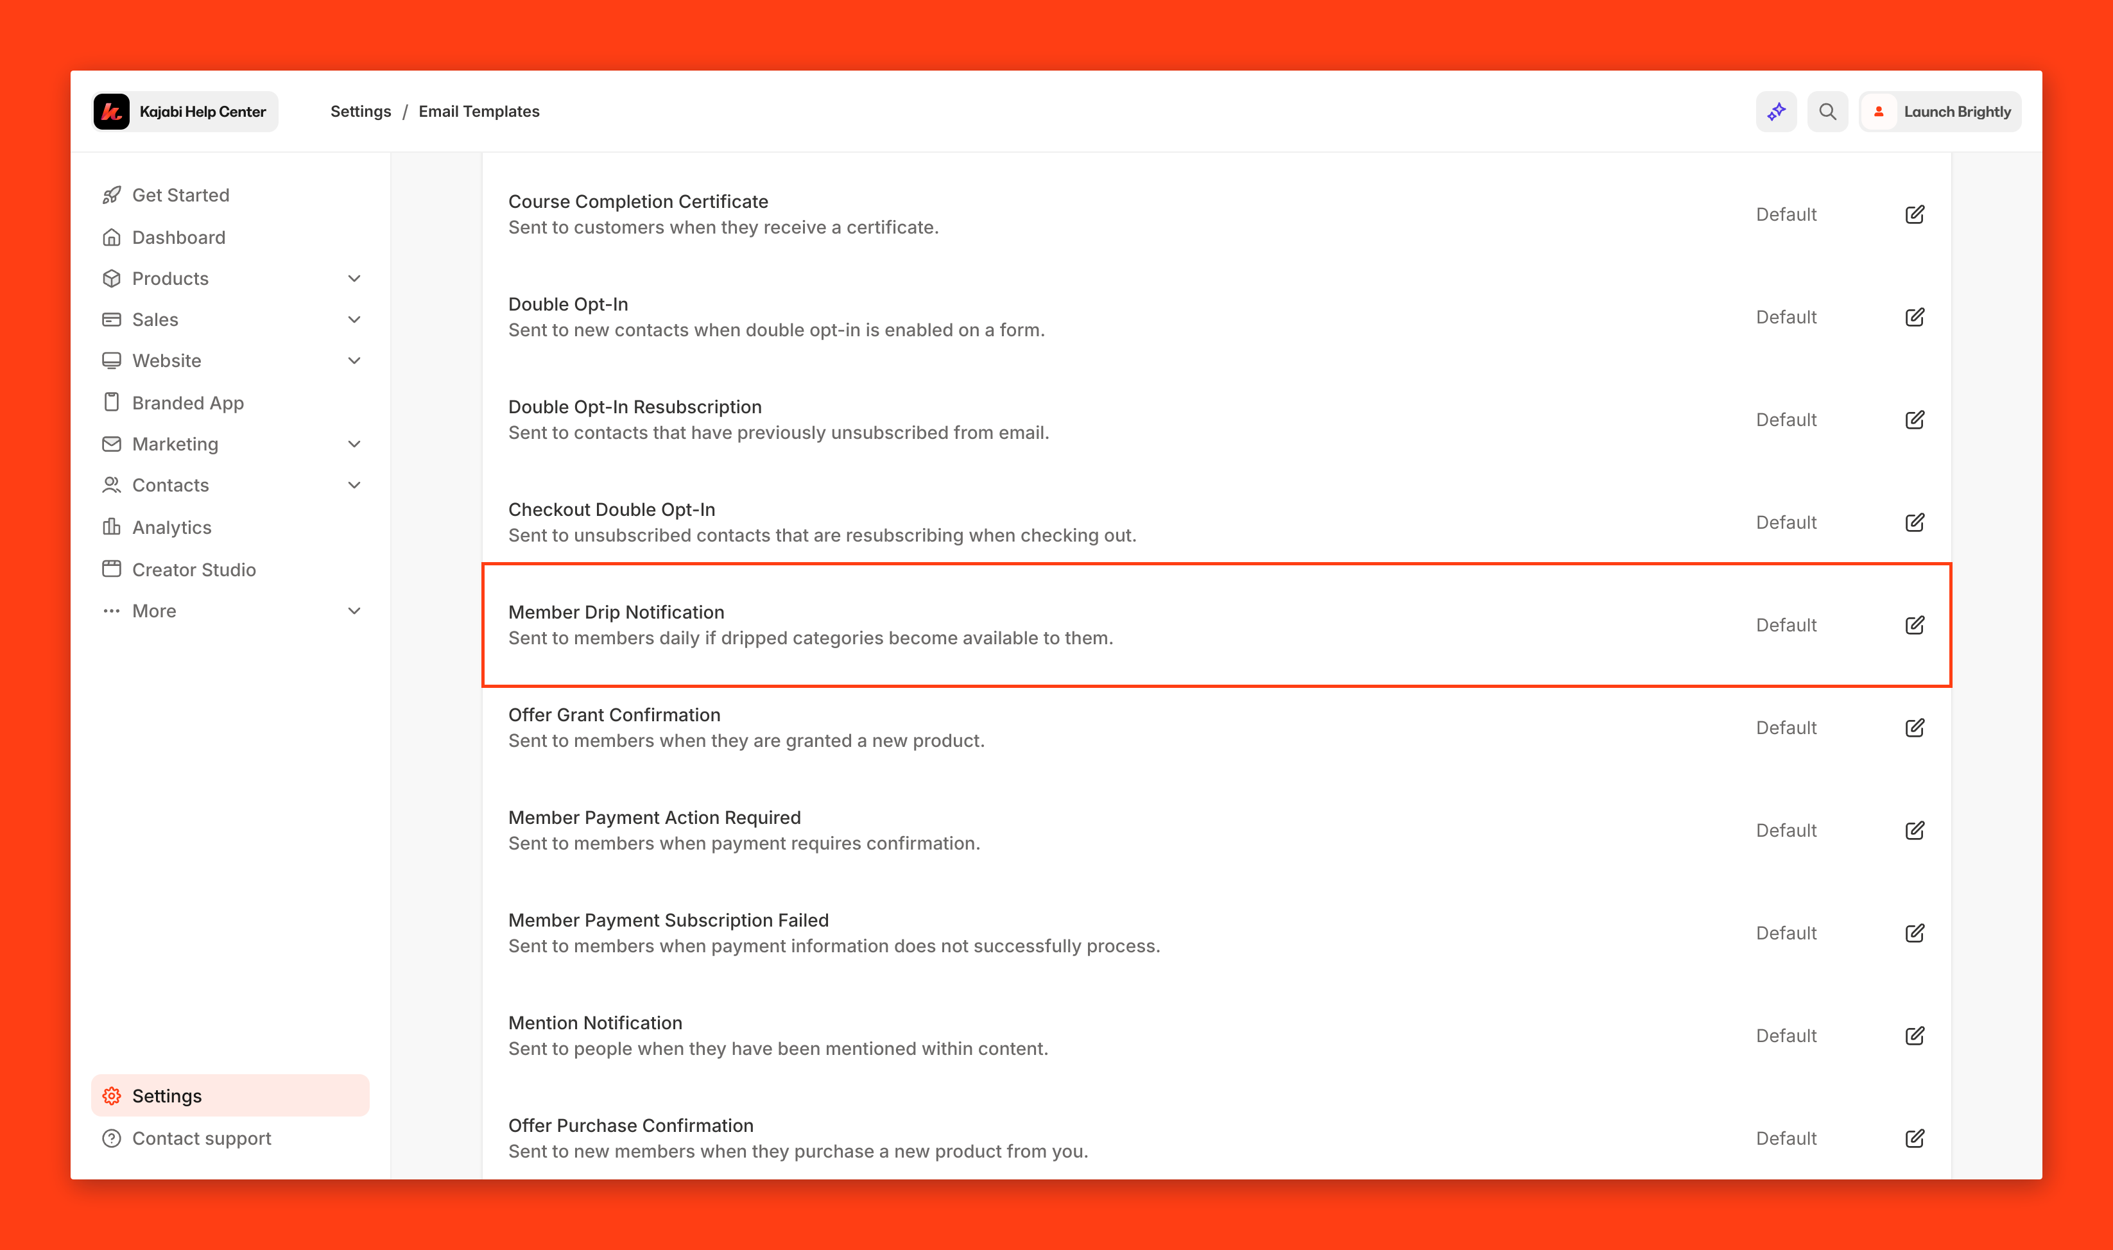This screenshot has width=2113, height=1250.
Task: Click edit icon for Course Completion Certificate
Action: point(1914,214)
